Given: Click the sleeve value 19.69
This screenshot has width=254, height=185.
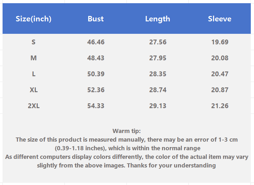Looking at the screenshot, I should (220, 42).
